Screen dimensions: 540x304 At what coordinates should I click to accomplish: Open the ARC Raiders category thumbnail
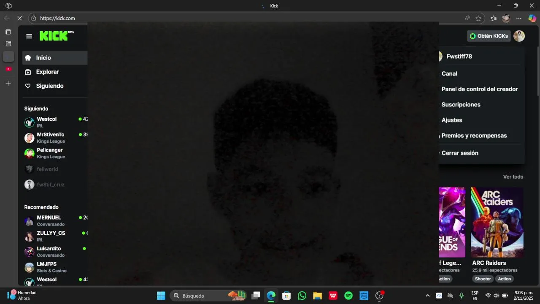tap(497, 222)
